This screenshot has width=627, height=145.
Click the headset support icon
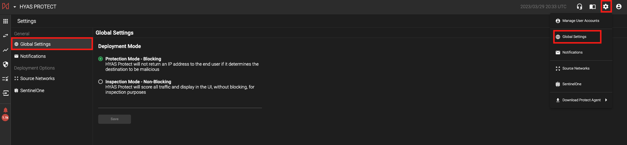point(580,7)
